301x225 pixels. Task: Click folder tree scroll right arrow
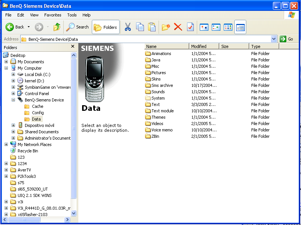(x=67, y=219)
